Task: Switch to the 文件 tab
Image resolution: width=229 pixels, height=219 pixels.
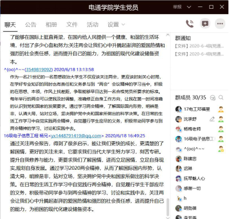Action: [72, 25]
